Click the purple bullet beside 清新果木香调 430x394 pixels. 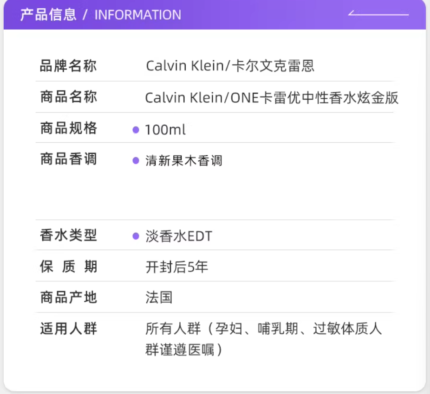[136, 161]
